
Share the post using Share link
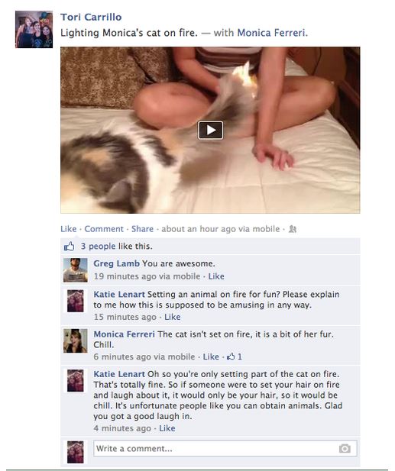point(142,229)
